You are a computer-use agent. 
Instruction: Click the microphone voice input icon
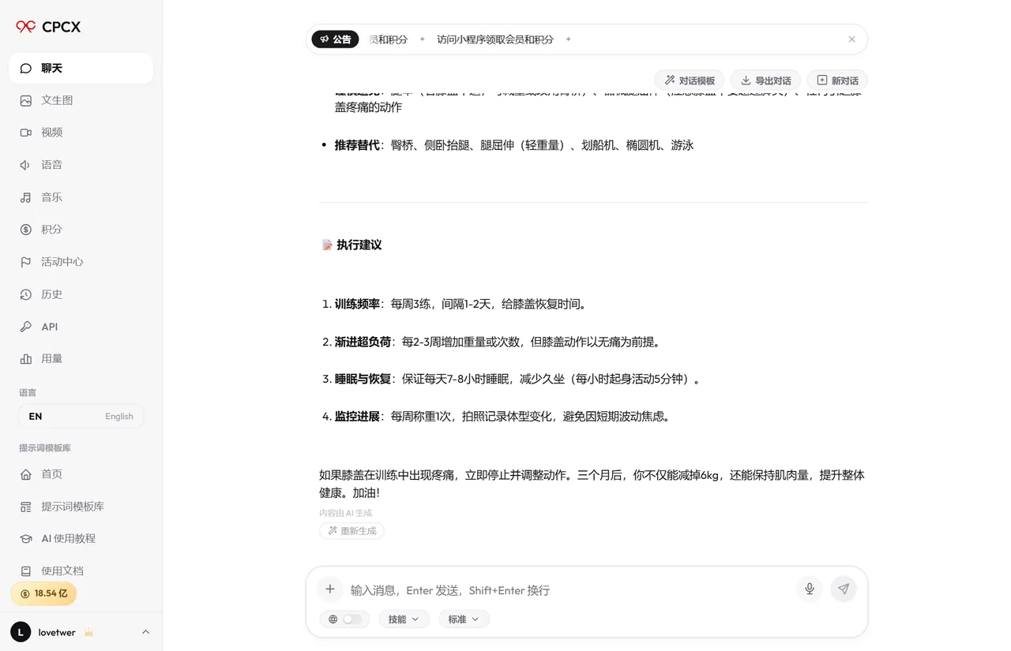(x=810, y=589)
